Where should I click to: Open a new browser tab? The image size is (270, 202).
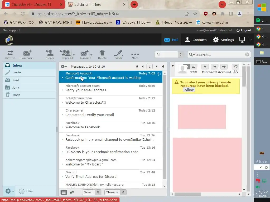(134, 4)
